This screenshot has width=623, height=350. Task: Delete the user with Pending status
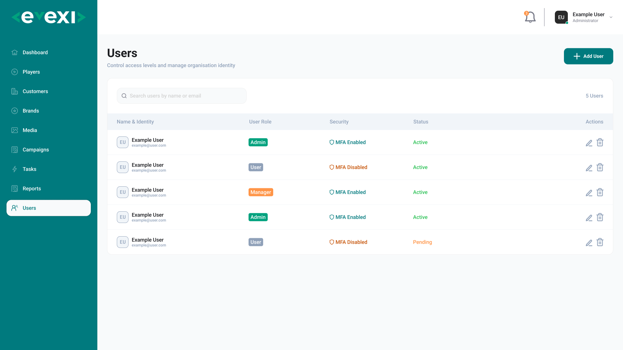click(x=600, y=242)
